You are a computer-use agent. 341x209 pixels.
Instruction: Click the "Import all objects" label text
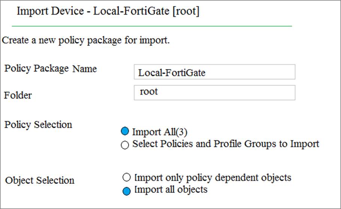pos(171,189)
